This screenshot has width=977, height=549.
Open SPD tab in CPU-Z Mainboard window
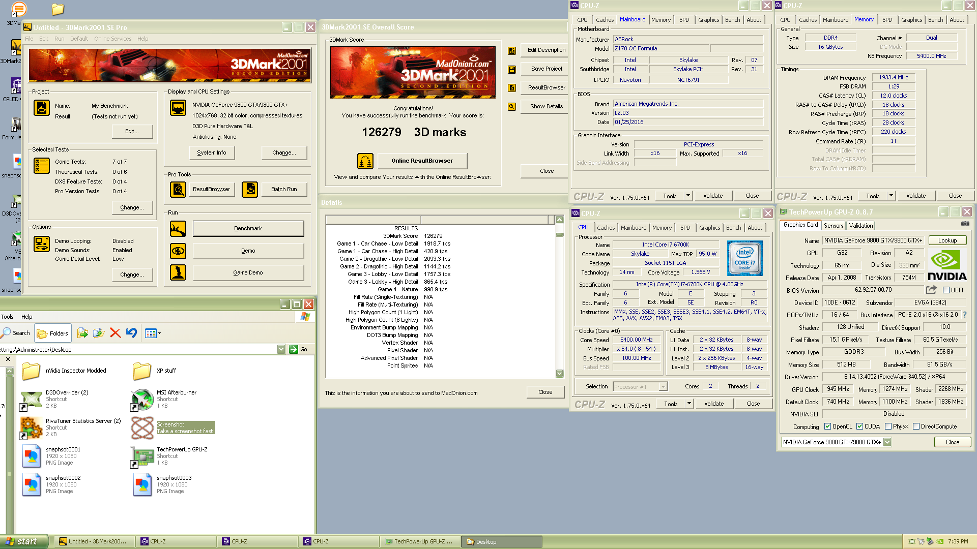[684, 20]
